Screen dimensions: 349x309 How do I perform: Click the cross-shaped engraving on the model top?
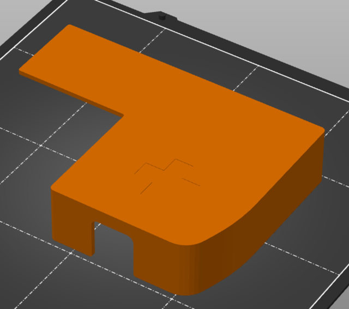(x=167, y=175)
